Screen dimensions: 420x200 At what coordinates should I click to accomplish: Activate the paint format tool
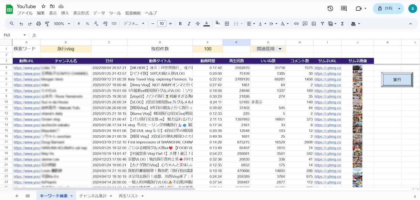pos(47,24)
